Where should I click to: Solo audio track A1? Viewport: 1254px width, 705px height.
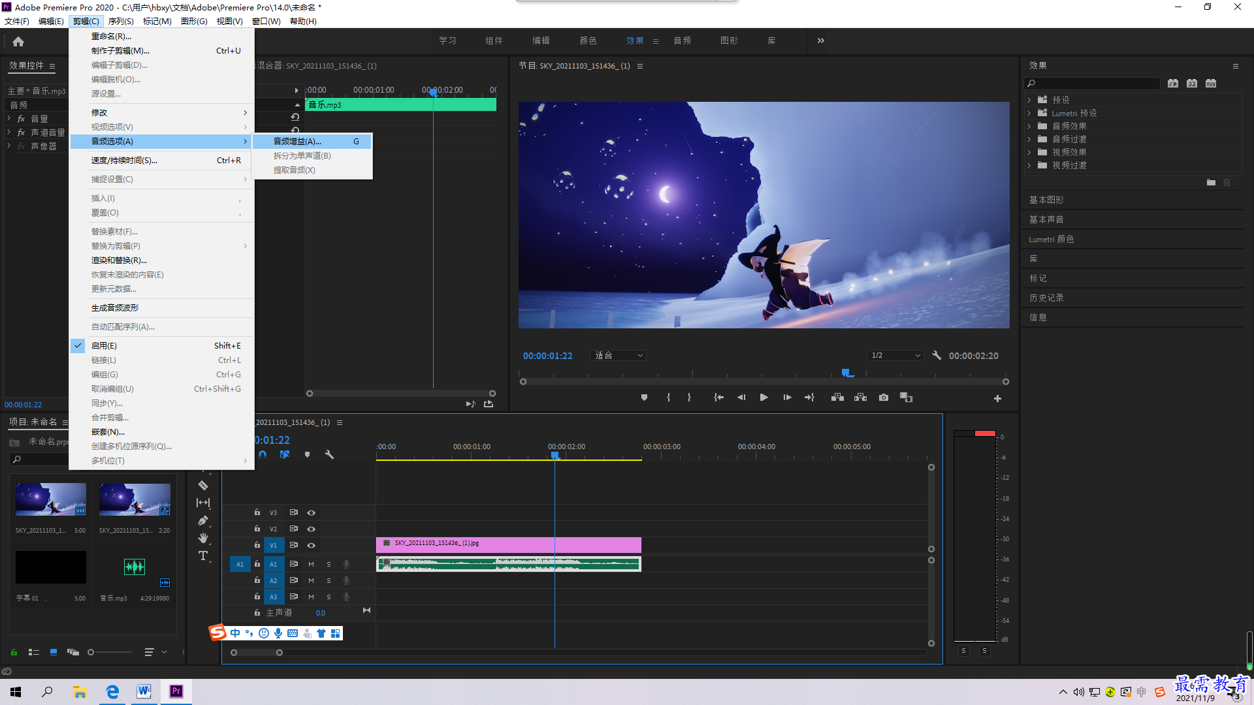pyautogui.click(x=329, y=564)
